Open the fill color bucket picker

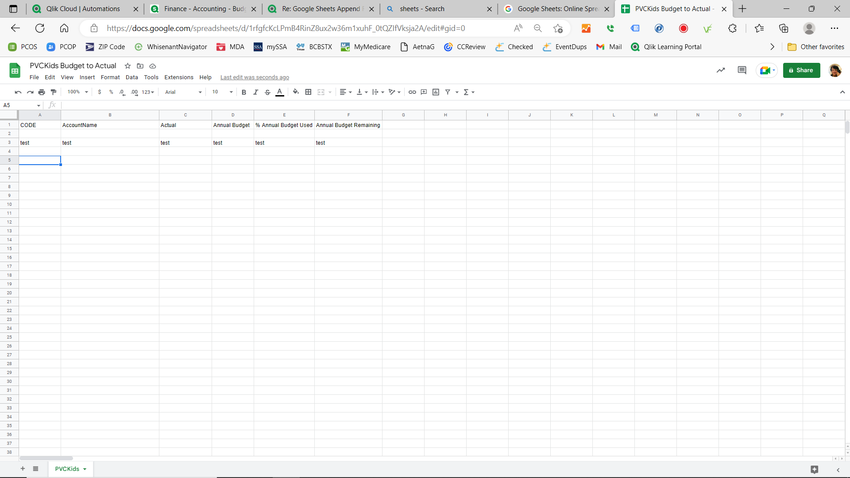point(296,92)
